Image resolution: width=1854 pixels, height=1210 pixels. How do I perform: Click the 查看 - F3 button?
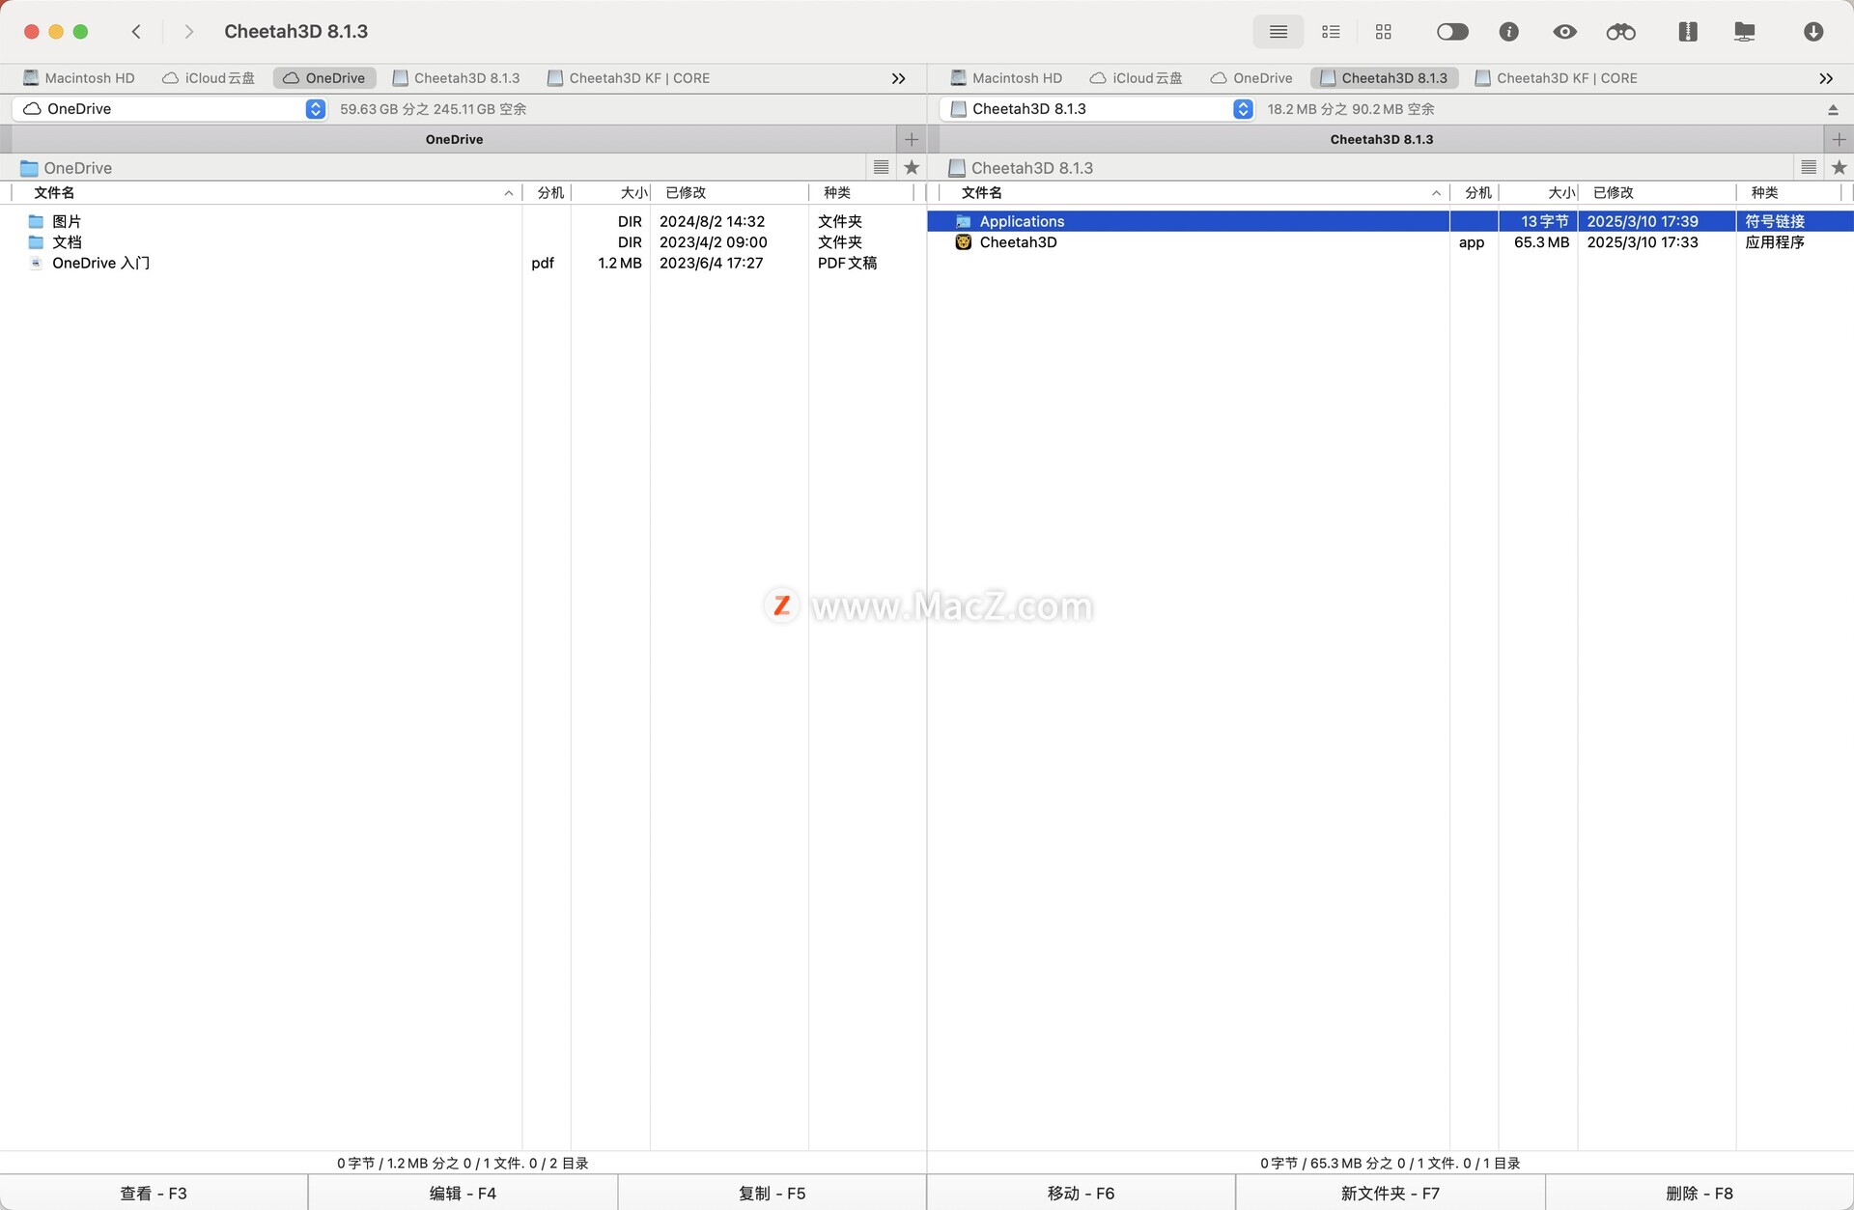coord(154,1193)
